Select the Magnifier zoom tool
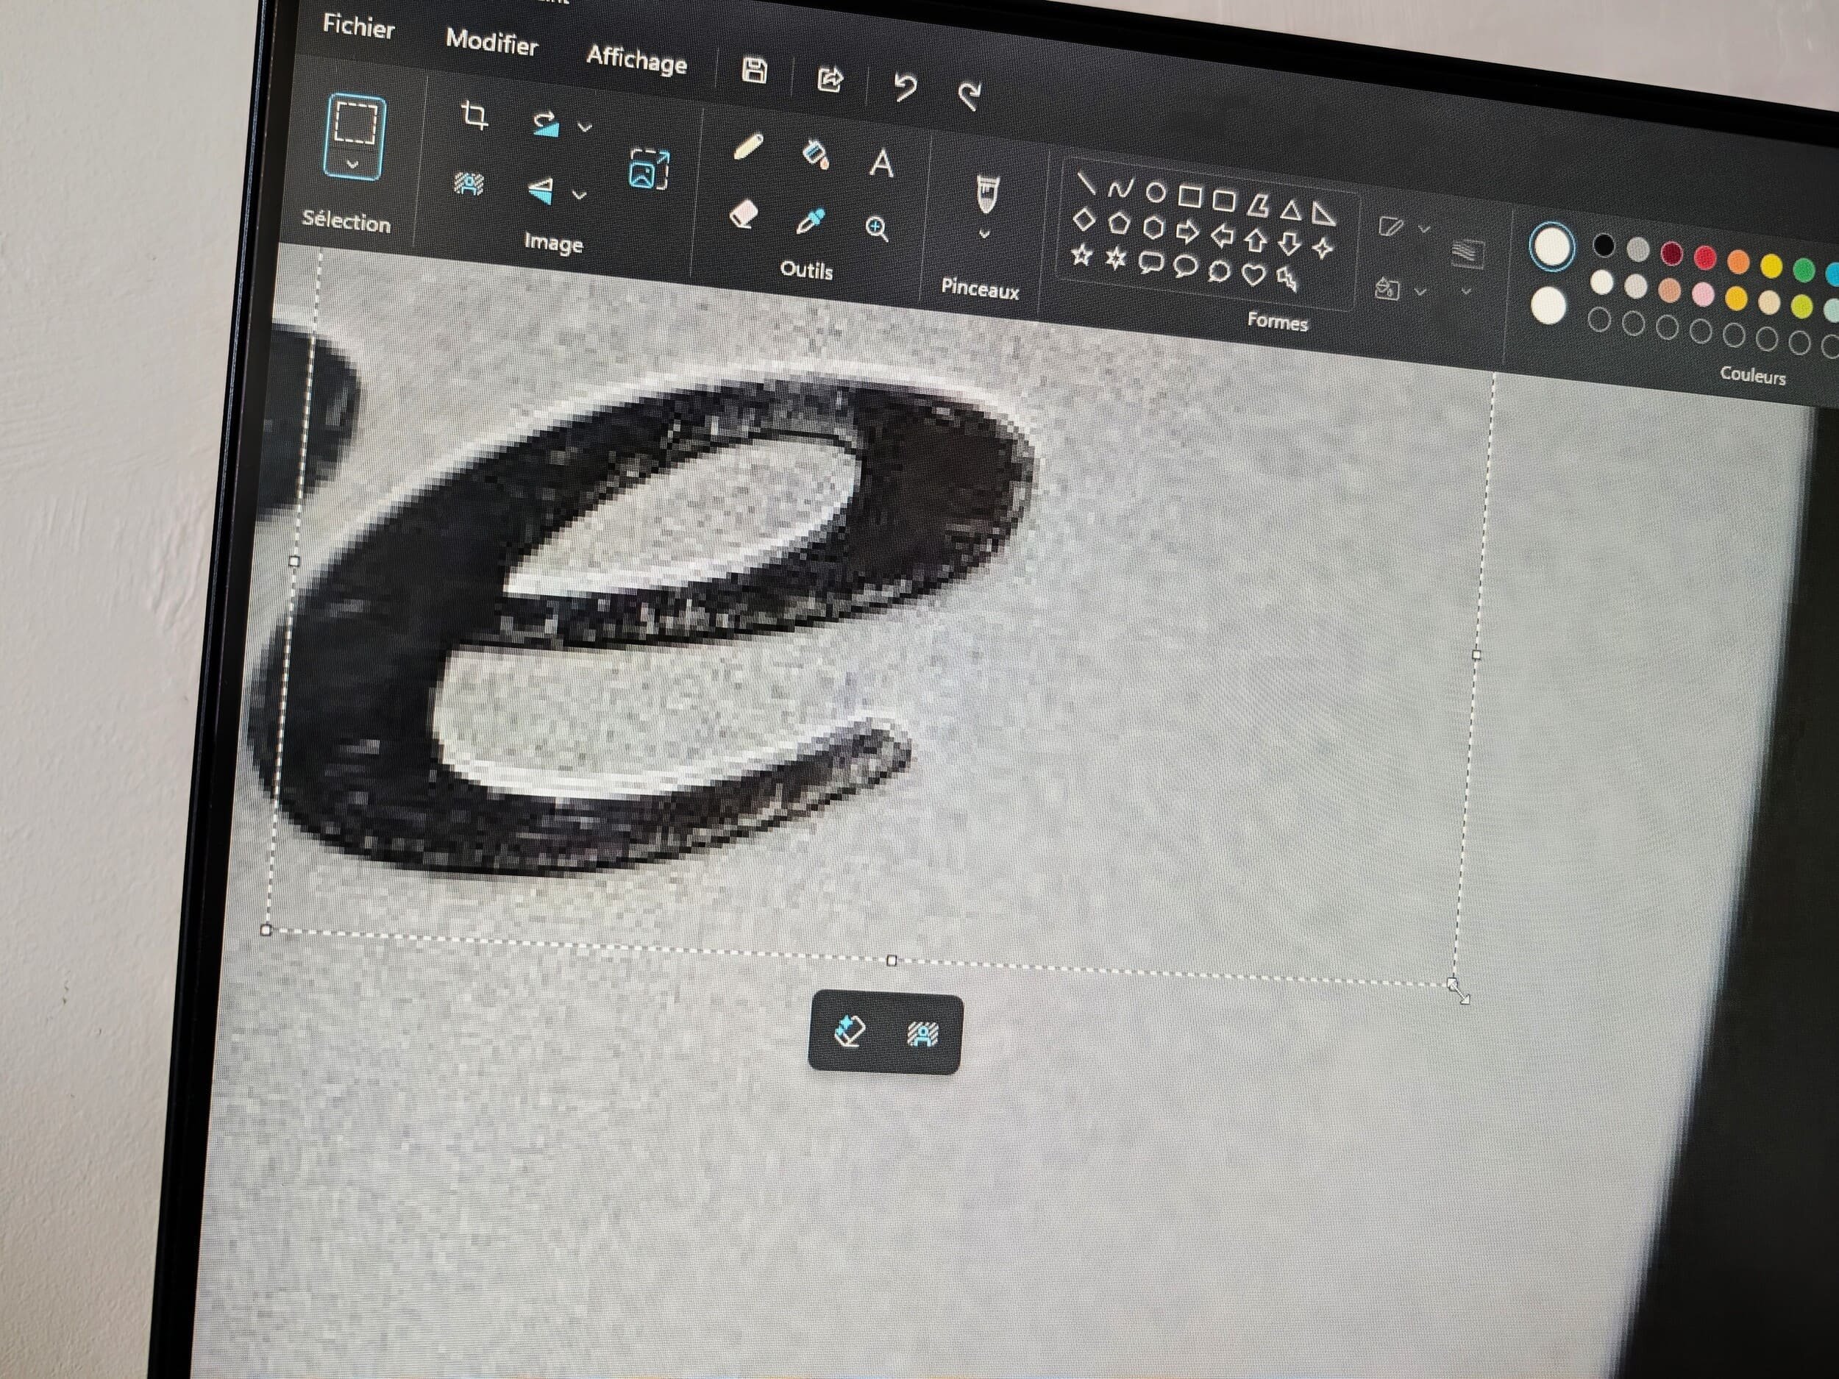This screenshot has height=1379, width=1839. point(877,229)
